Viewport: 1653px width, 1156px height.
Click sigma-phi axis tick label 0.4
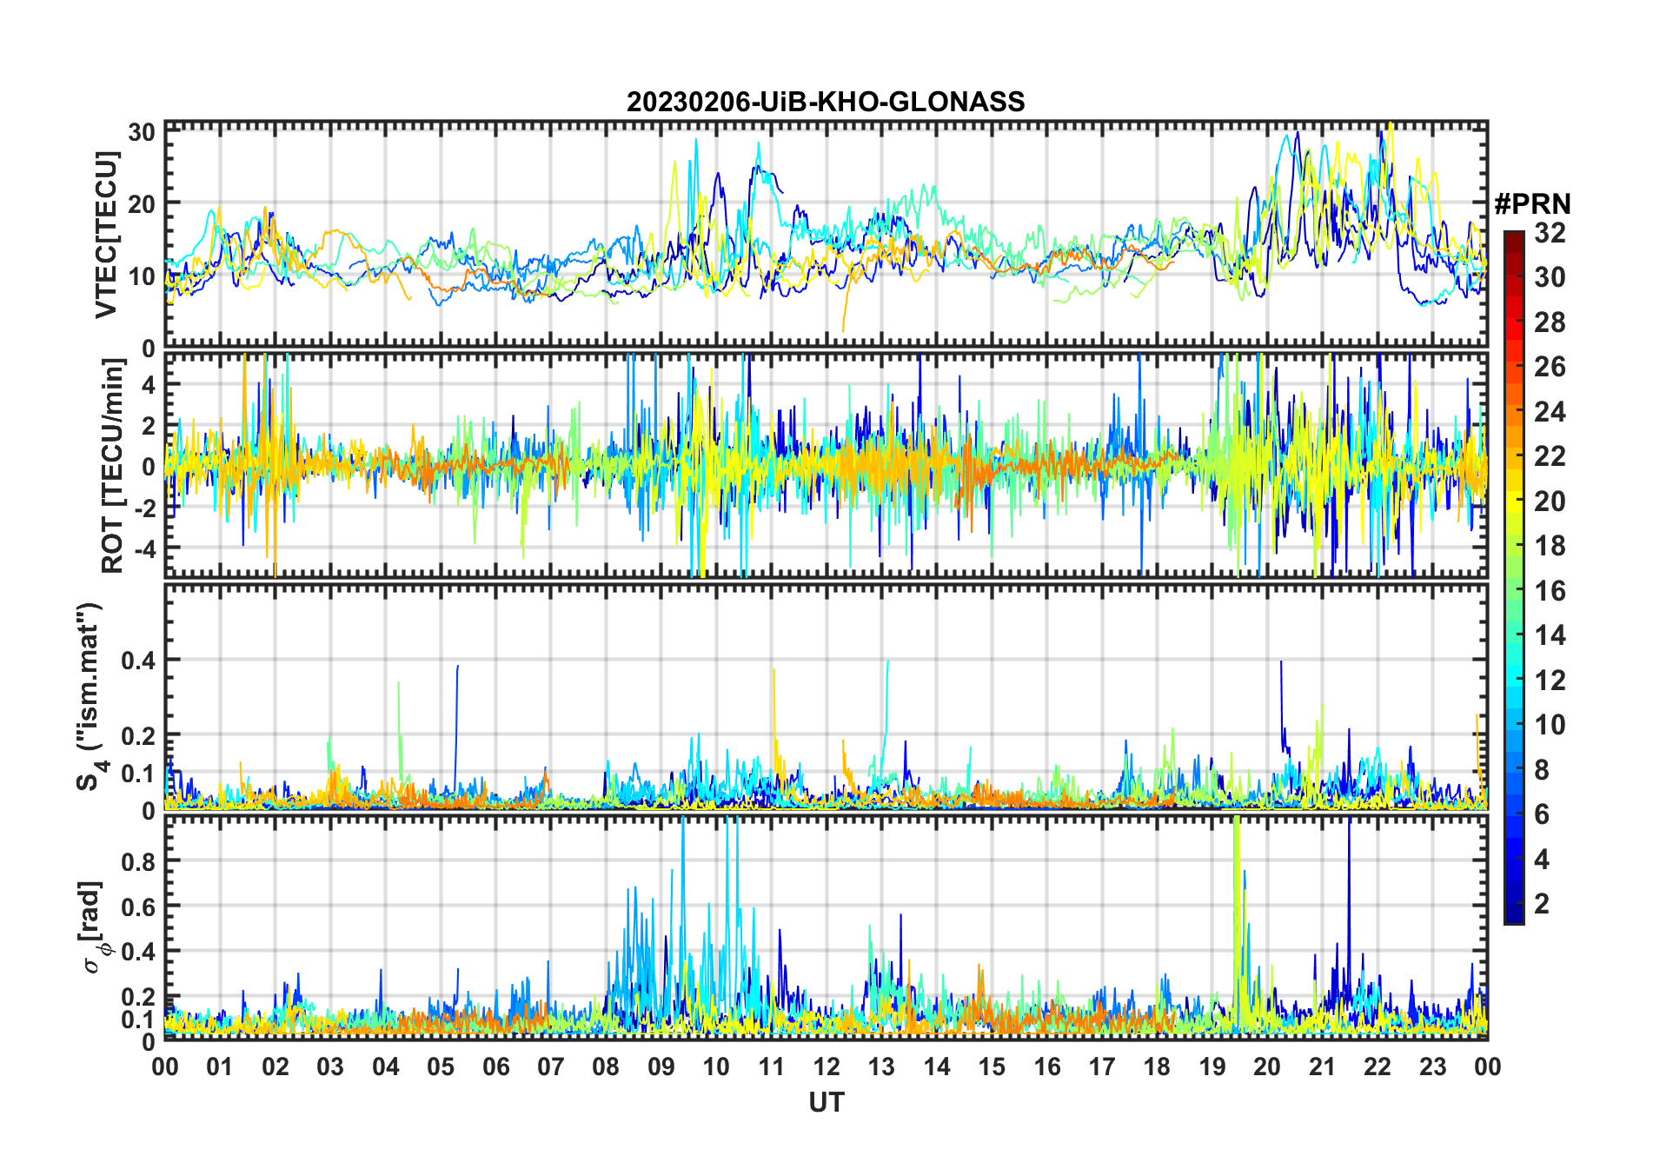(138, 952)
